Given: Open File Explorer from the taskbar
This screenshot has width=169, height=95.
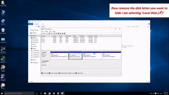Looking at the screenshot, I should click(x=45, y=93).
